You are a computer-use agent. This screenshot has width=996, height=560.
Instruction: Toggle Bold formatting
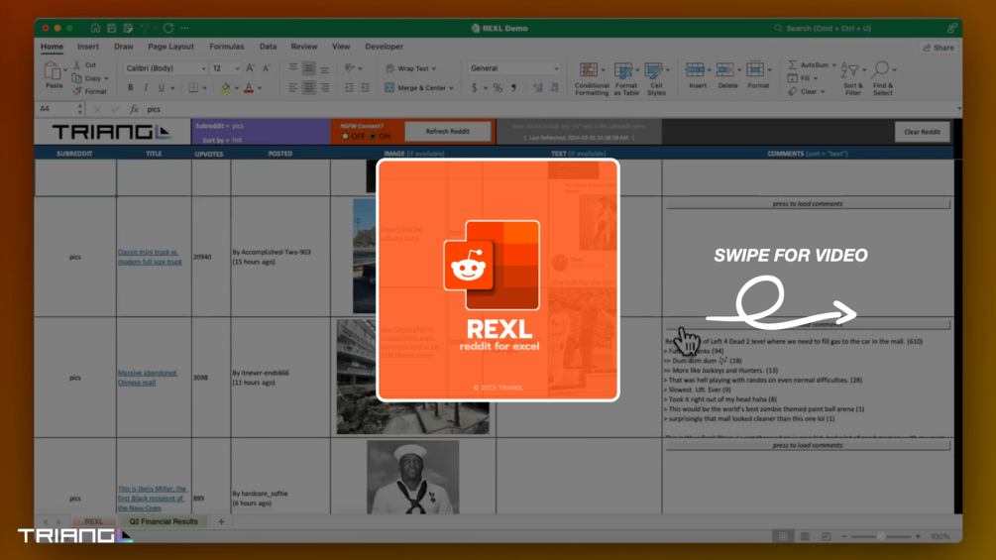click(130, 87)
